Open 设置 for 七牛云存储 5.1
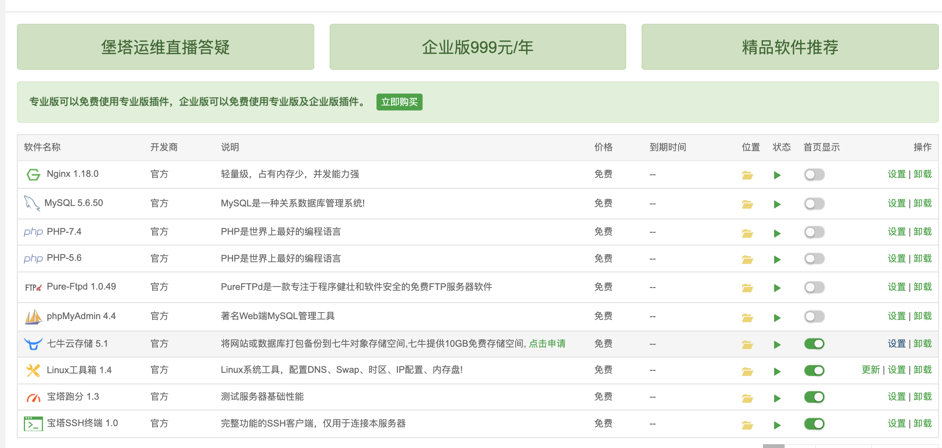The image size is (942, 448). pyautogui.click(x=897, y=344)
